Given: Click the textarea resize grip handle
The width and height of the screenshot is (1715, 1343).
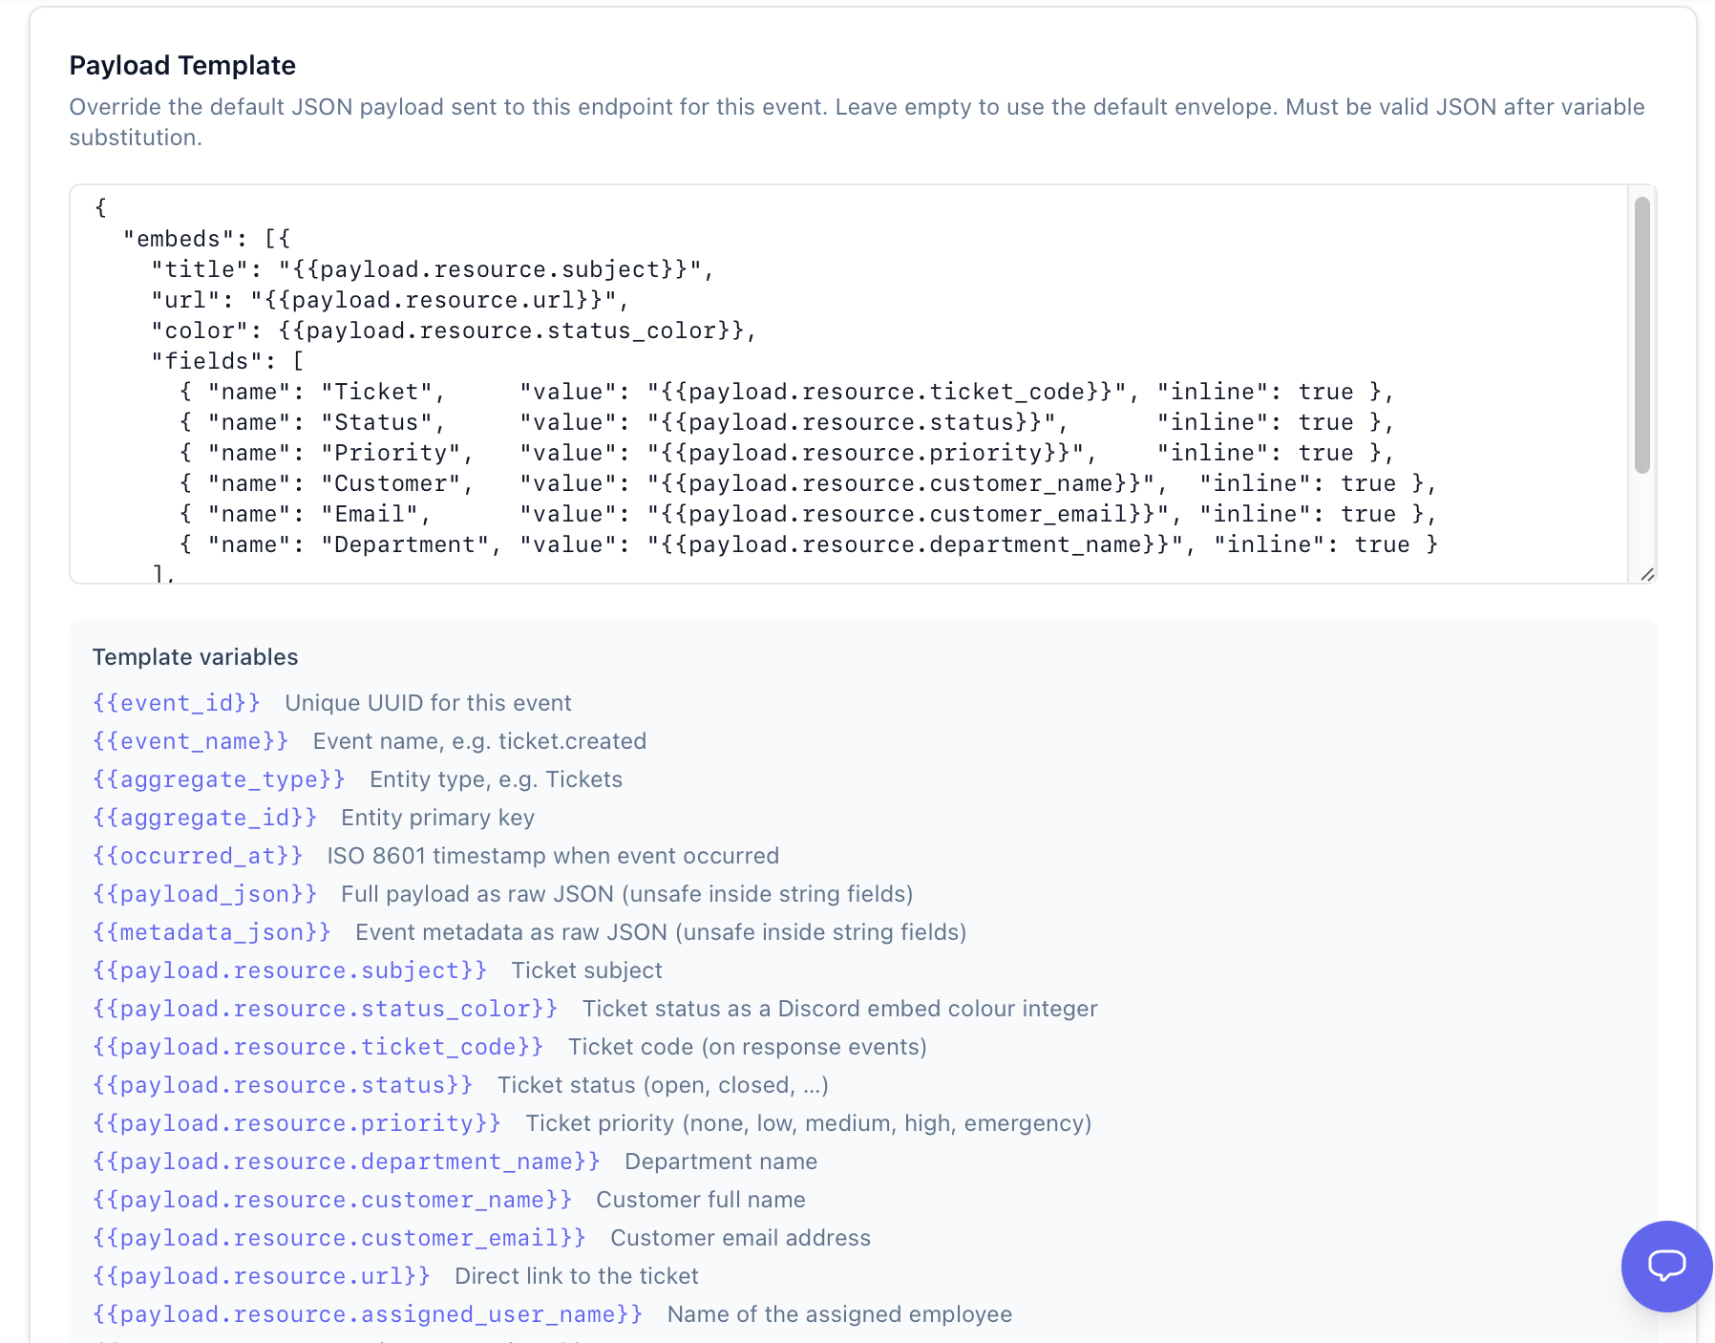Looking at the screenshot, I should [x=1647, y=574].
